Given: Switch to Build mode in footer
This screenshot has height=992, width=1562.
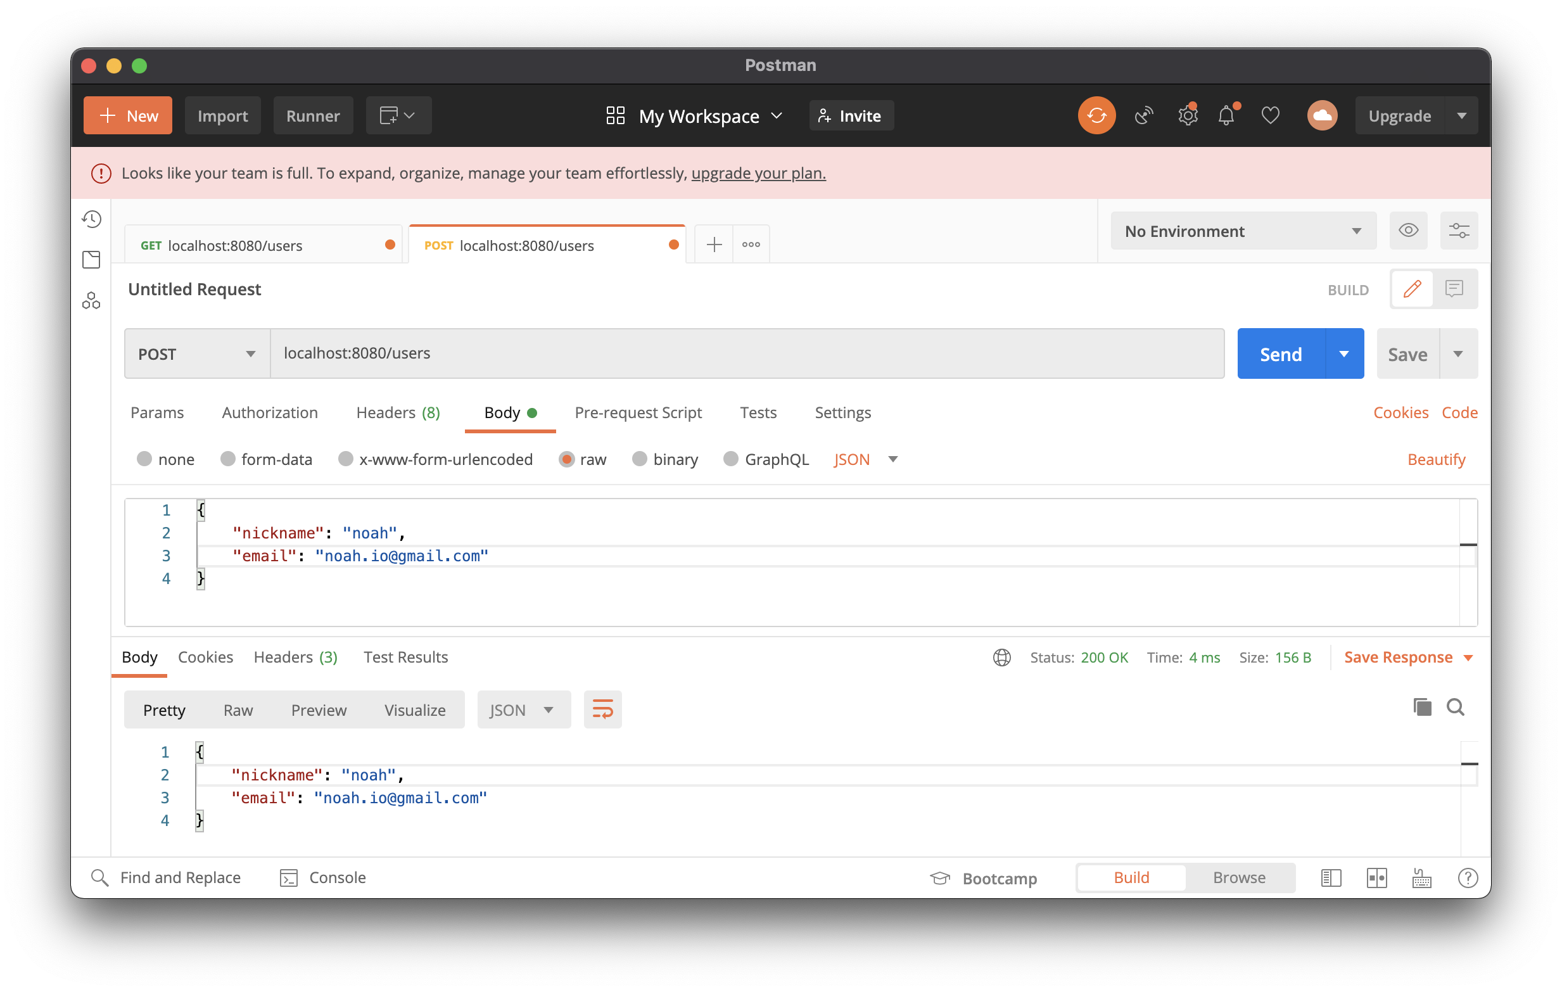Looking at the screenshot, I should 1131,879.
